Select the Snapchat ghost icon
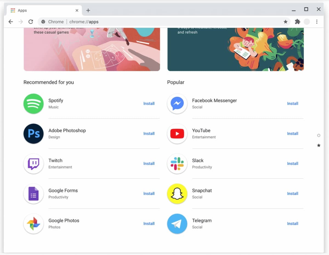The height and width of the screenshot is (255, 329). 177,194
